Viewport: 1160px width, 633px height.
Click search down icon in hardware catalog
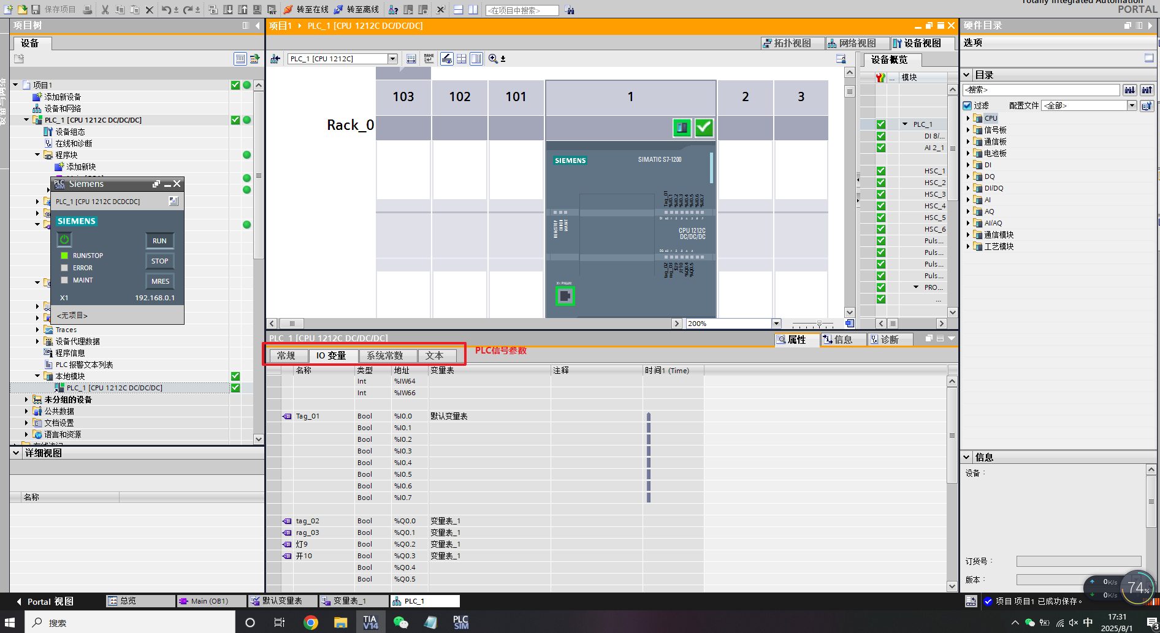[1129, 89]
